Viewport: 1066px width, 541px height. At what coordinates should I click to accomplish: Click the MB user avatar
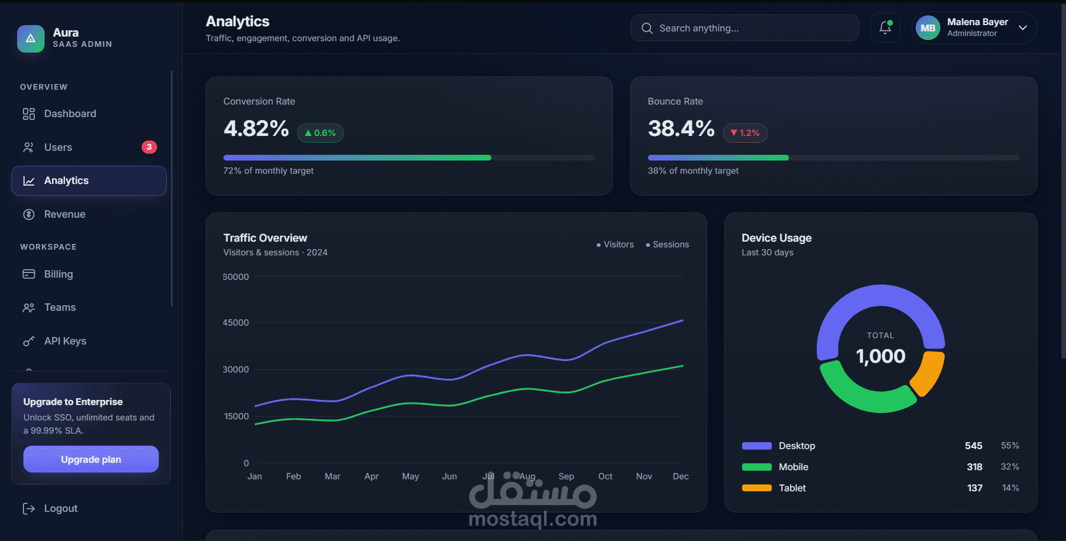[x=928, y=28]
